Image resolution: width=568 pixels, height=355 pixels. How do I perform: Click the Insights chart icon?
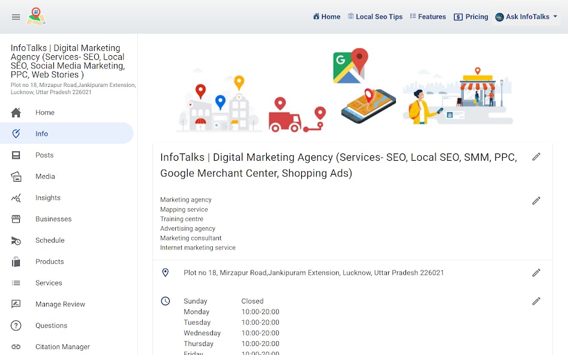[16, 198]
